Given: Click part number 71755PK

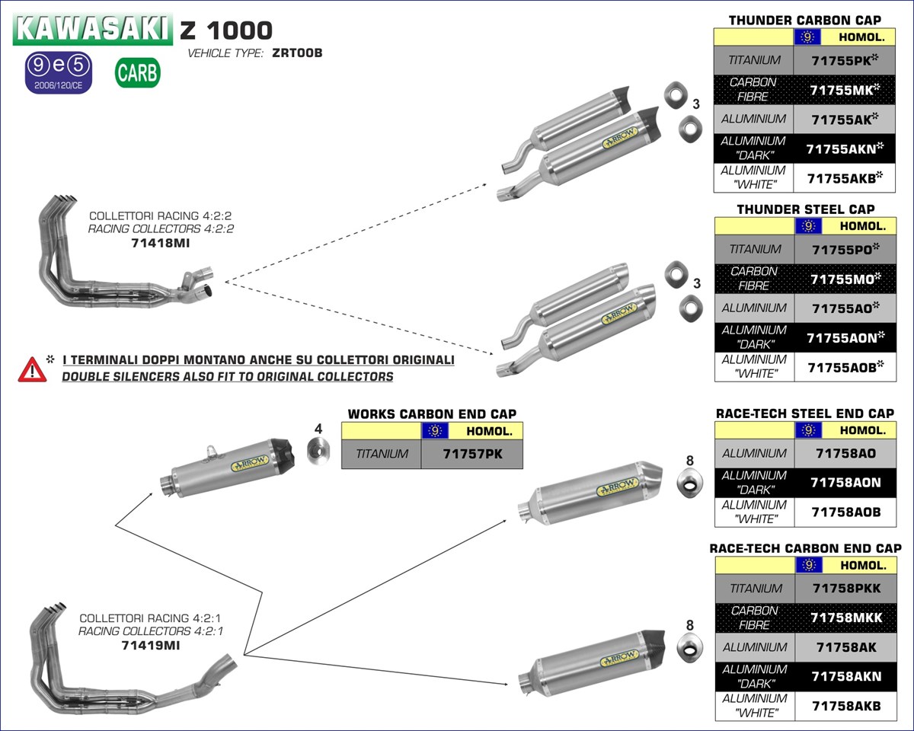Looking at the screenshot, I should pos(841,59).
